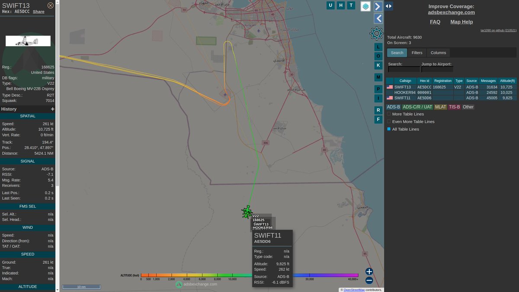Toggle the M map option button
The image size is (519, 292).
(x=378, y=77)
